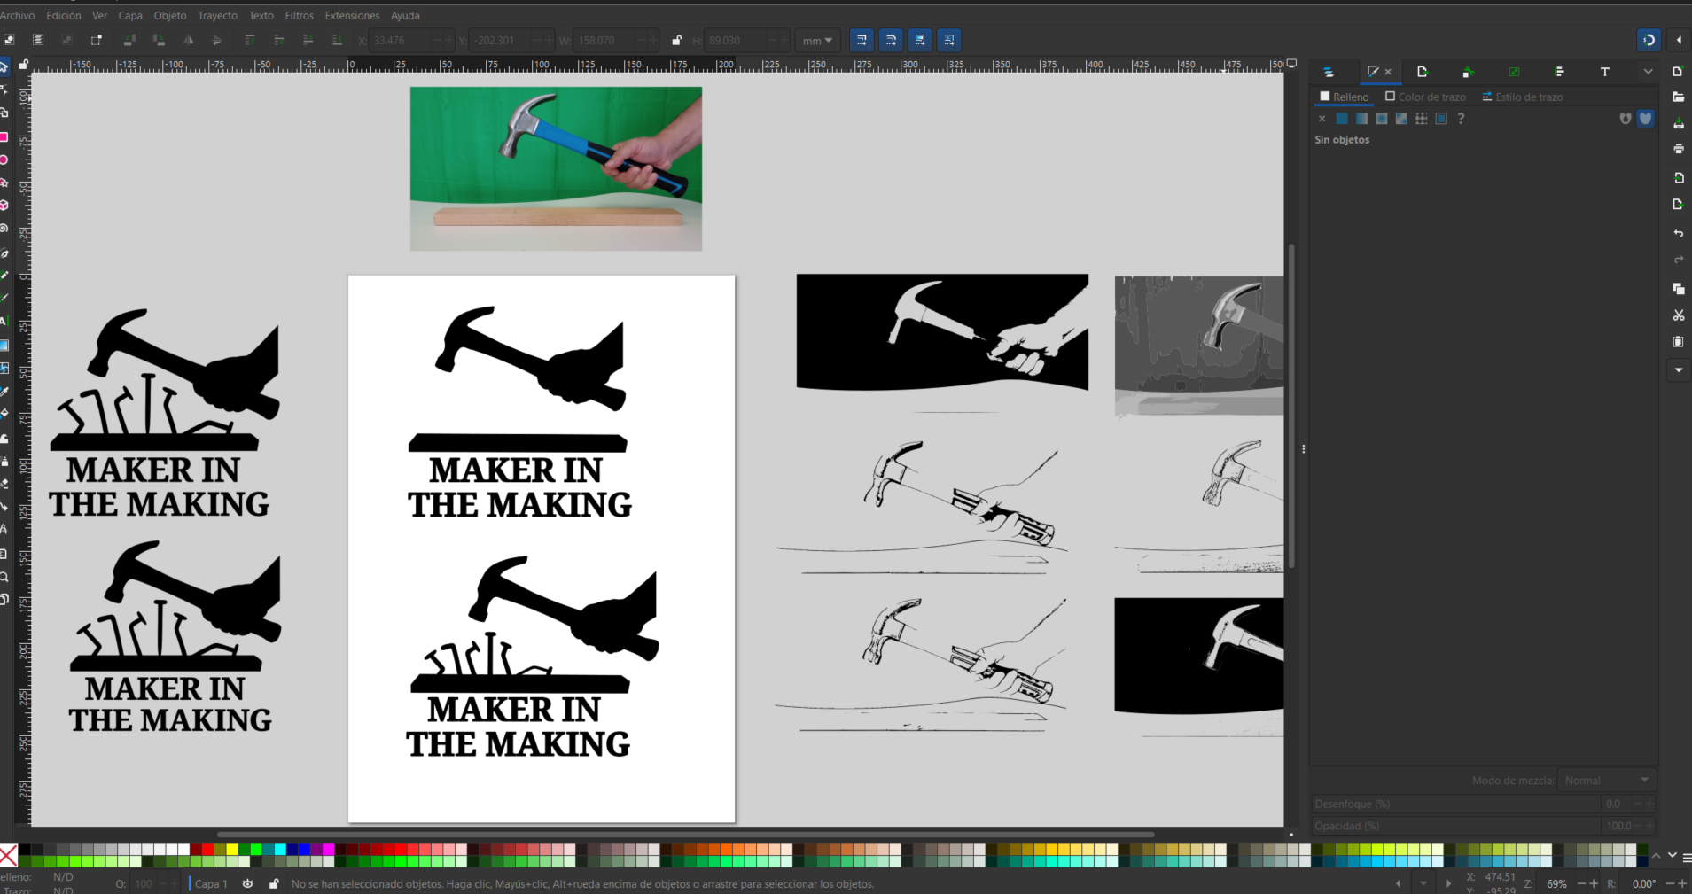Switch to the Estilo de trazo tab
The width and height of the screenshot is (1692, 894).
point(1522,97)
